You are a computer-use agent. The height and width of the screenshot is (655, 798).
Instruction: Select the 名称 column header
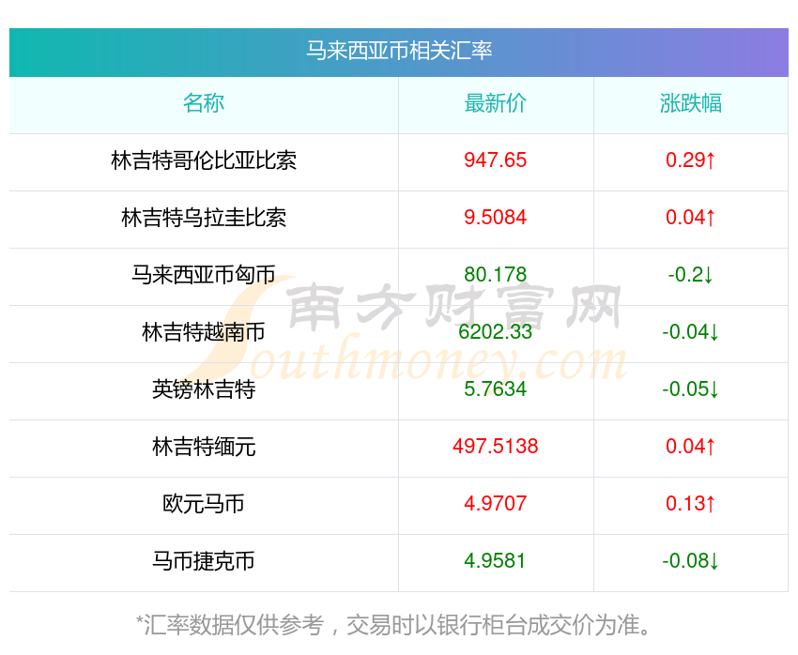(x=204, y=103)
